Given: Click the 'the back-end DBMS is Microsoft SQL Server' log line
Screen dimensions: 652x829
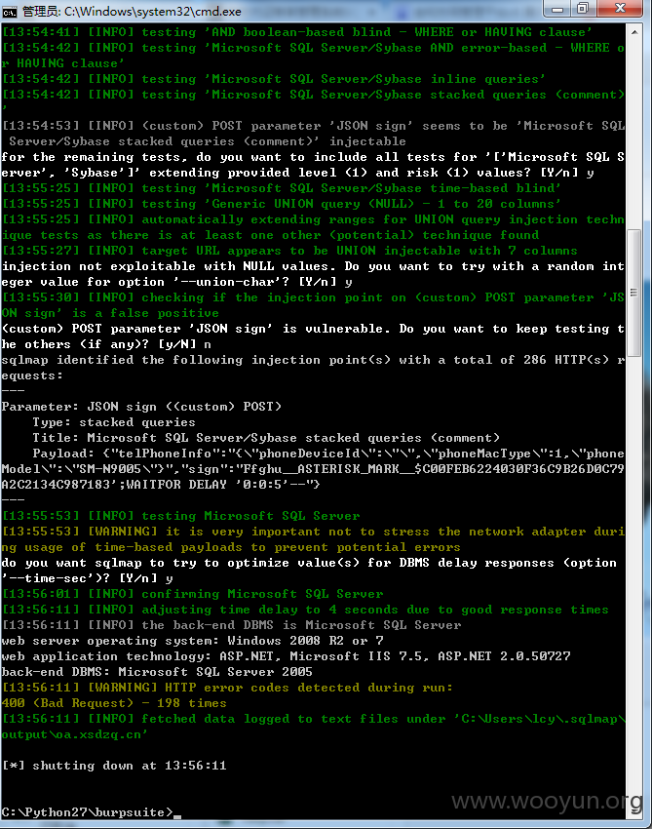Looking at the screenshot, I should (x=231, y=625).
